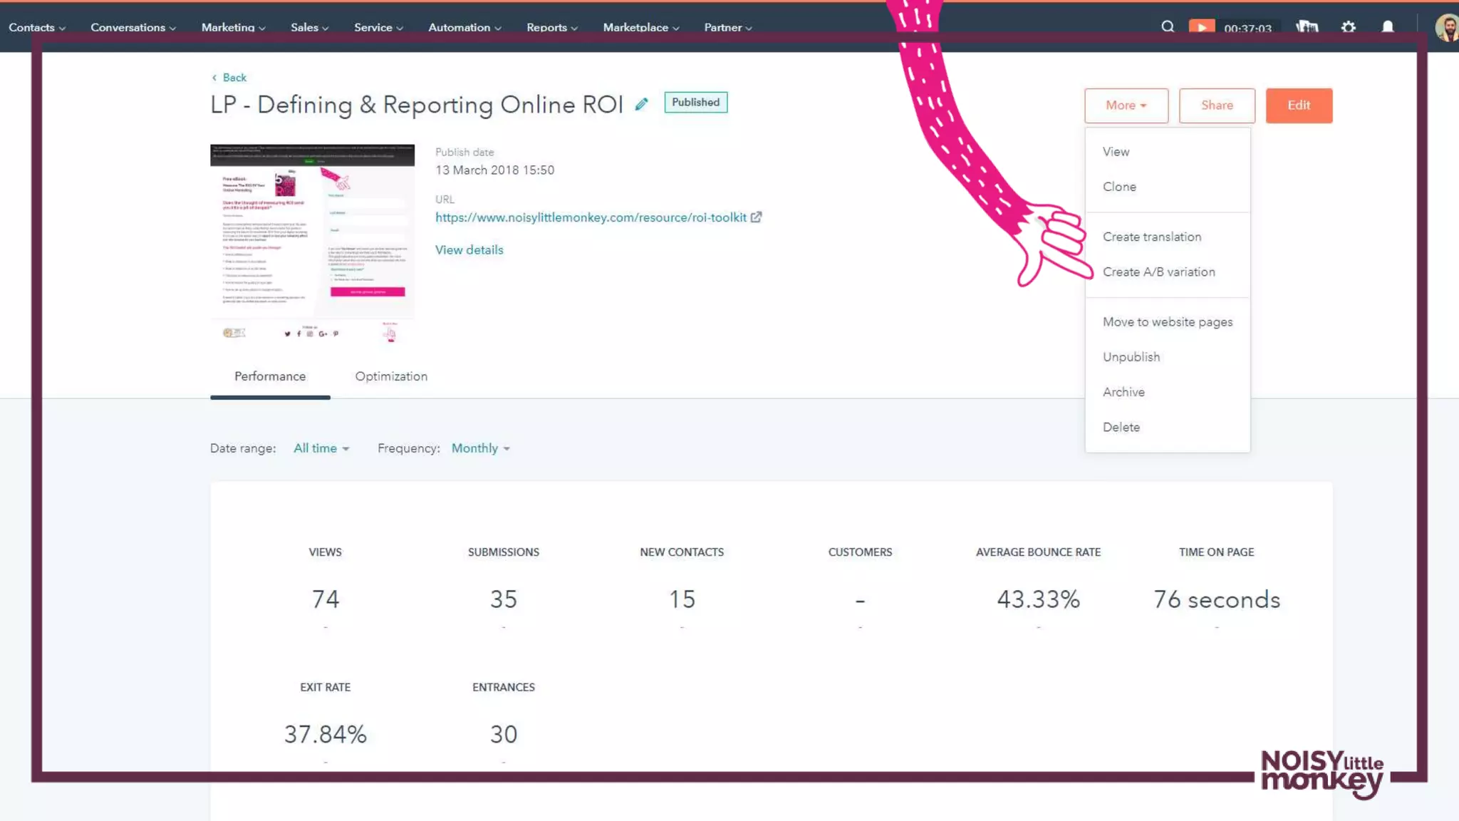Open user avatar account menu
The image size is (1459, 821).
[1446, 27]
